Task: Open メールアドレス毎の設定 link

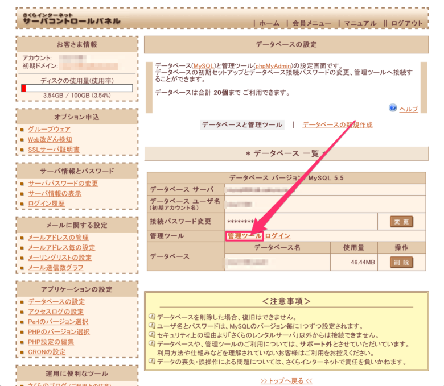Action: click(61, 248)
